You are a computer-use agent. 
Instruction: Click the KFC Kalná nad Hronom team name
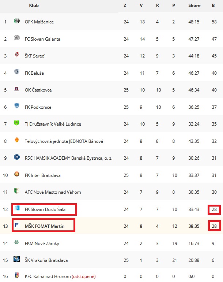click(48, 277)
